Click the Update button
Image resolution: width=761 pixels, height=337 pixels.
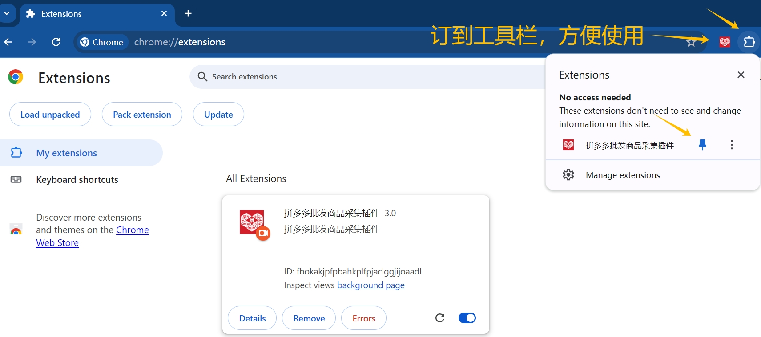click(x=218, y=114)
